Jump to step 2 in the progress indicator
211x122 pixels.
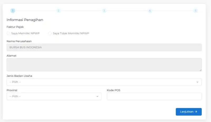pos(58,11)
